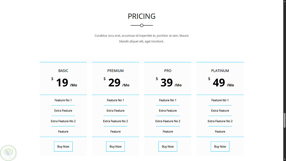Image resolution: width=286 pixels, height=161 pixels.
Task: Click the PLATINUM plan title
Action: [x=220, y=71]
